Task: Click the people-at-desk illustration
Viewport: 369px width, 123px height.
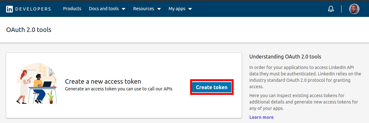Action: click(x=36, y=83)
